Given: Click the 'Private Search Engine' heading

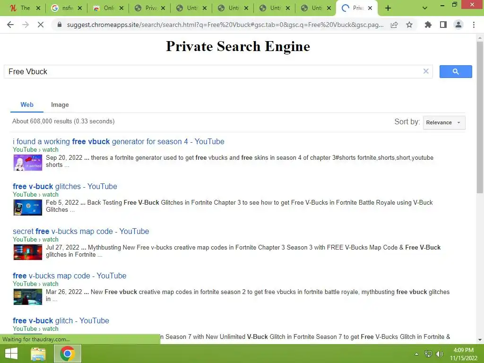Looking at the screenshot, I should (x=238, y=46).
